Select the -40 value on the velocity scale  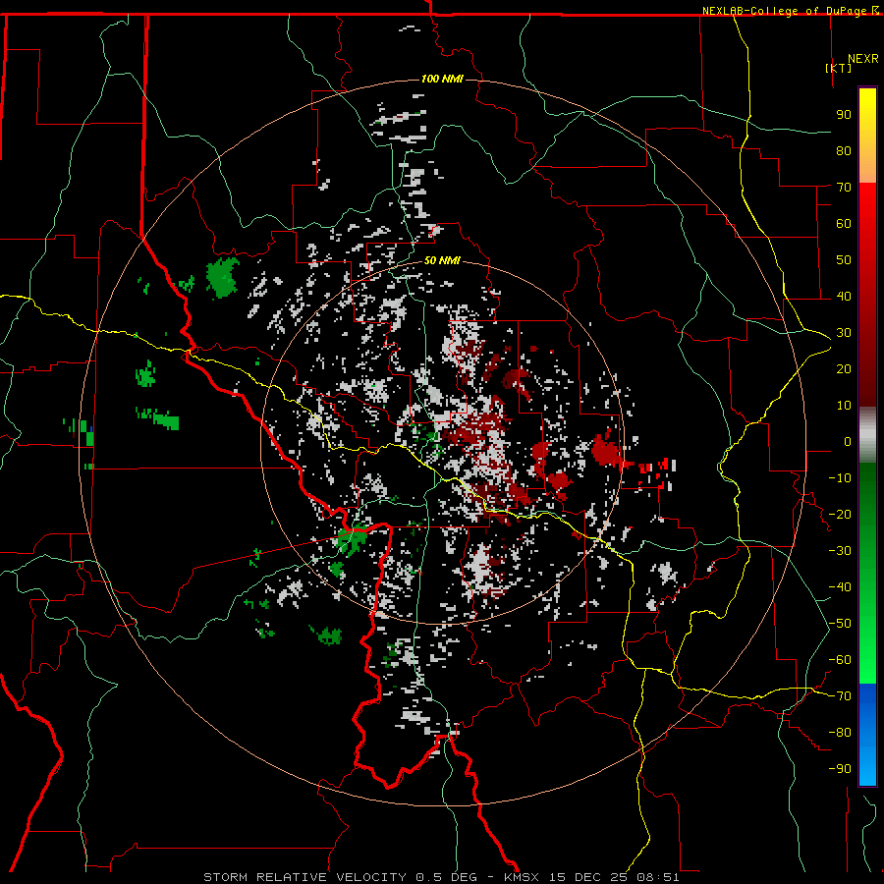[840, 587]
